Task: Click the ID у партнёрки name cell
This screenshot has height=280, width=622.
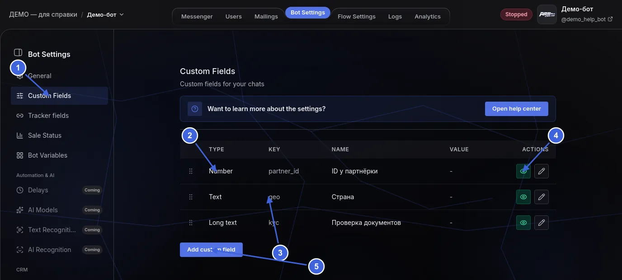Action: pyautogui.click(x=354, y=171)
